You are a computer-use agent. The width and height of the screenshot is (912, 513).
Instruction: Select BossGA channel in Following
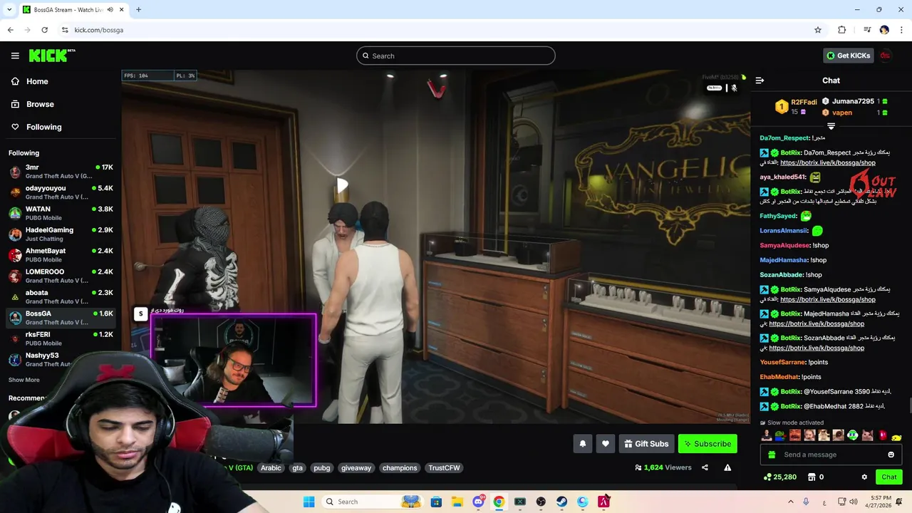[x=61, y=318]
